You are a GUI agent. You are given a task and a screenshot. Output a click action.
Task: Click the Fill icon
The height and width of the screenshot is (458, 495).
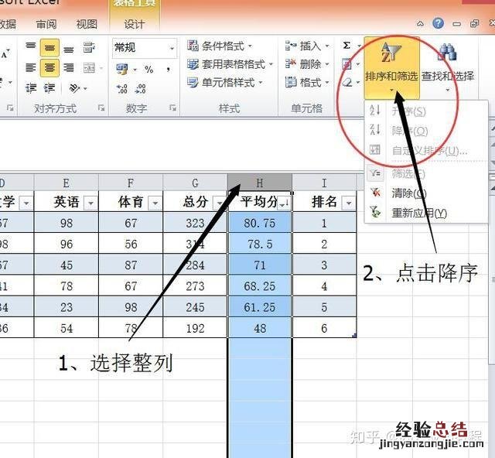[346, 65]
